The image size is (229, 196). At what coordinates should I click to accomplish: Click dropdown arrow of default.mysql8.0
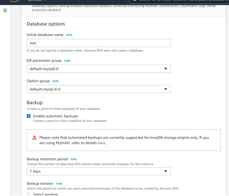[166, 69]
